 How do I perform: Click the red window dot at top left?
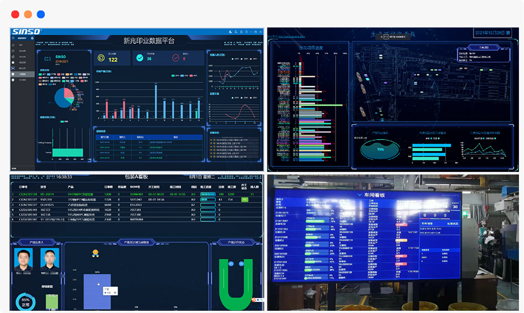pyautogui.click(x=15, y=15)
